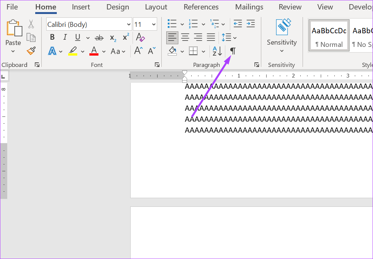Open the Calibri (Body) font name dropdown
This screenshot has width=373, height=259.
tap(129, 25)
